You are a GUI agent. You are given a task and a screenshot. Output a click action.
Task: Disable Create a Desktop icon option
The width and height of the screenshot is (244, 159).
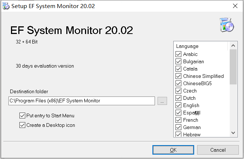tap(22, 125)
